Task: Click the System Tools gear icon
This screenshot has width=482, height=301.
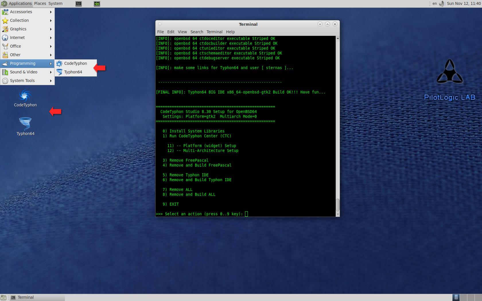Action: pyautogui.click(x=5, y=81)
